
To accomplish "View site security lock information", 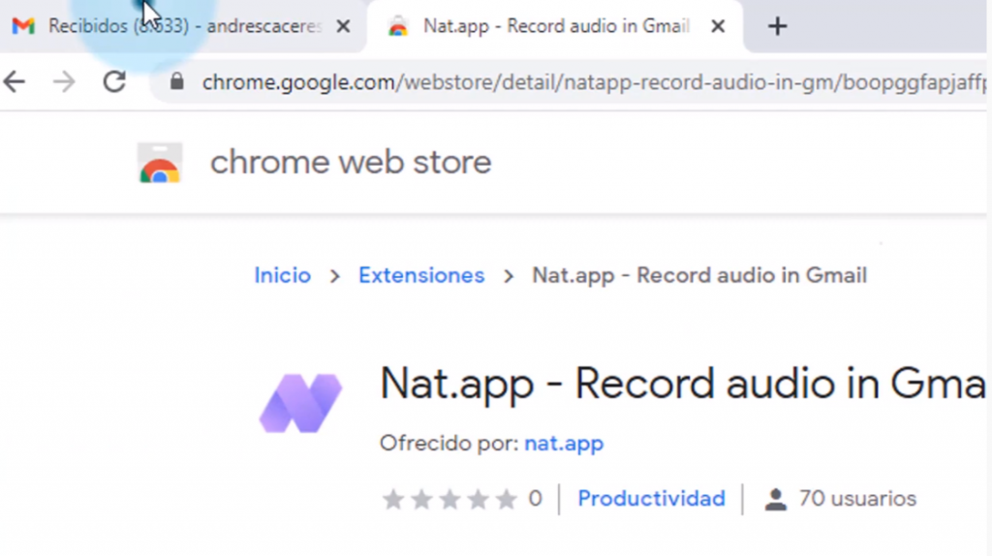I will [176, 81].
